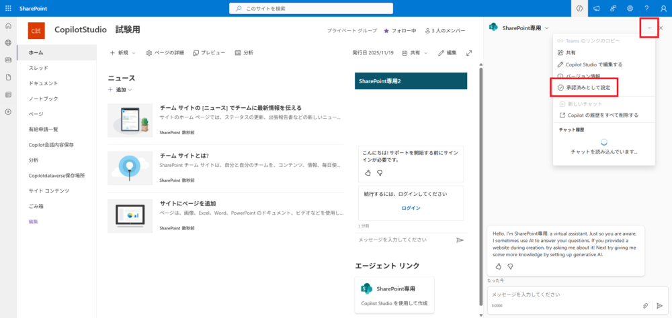
Task: Choose Copilot Studio で編集する menu item
Action: pyautogui.click(x=589, y=64)
